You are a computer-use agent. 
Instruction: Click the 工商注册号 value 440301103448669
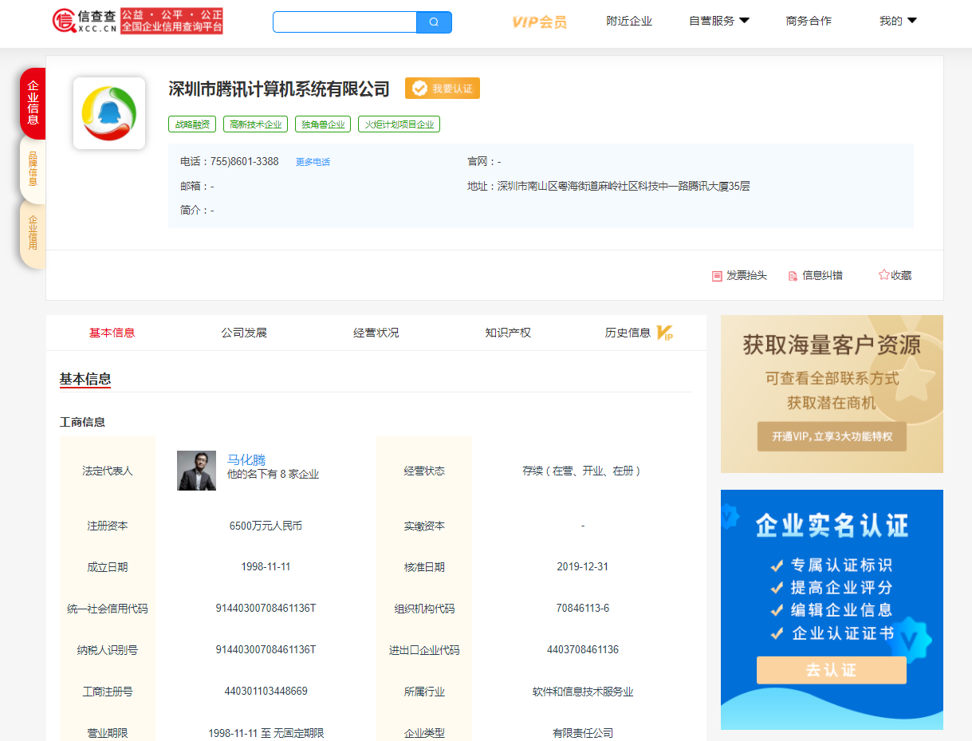[x=266, y=692]
